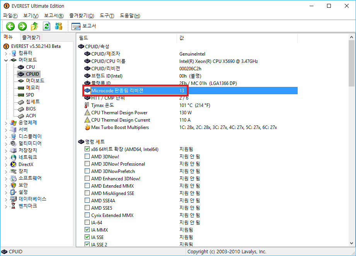Viewport: 356px width, 256px height.
Task: Open the SPD tree item
Action: (x=26, y=95)
